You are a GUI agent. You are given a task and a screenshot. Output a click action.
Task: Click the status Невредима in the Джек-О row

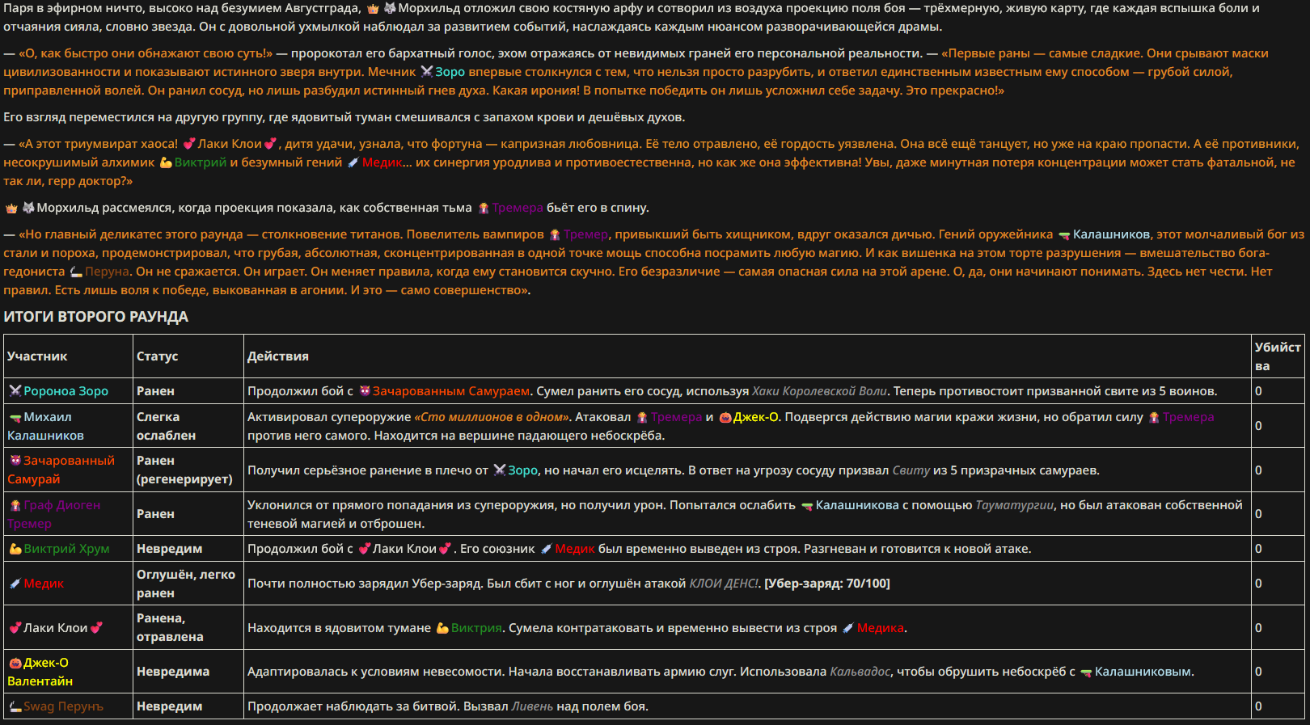173,672
